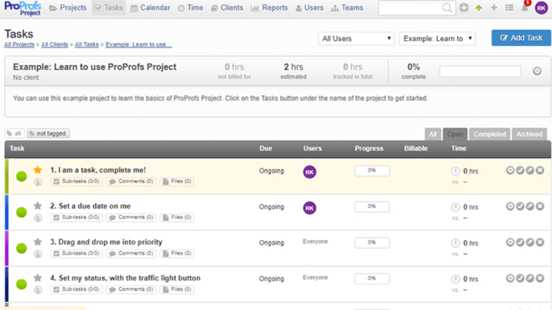Open the All Users dropdown
552x310 pixels.
(x=356, y=38)
